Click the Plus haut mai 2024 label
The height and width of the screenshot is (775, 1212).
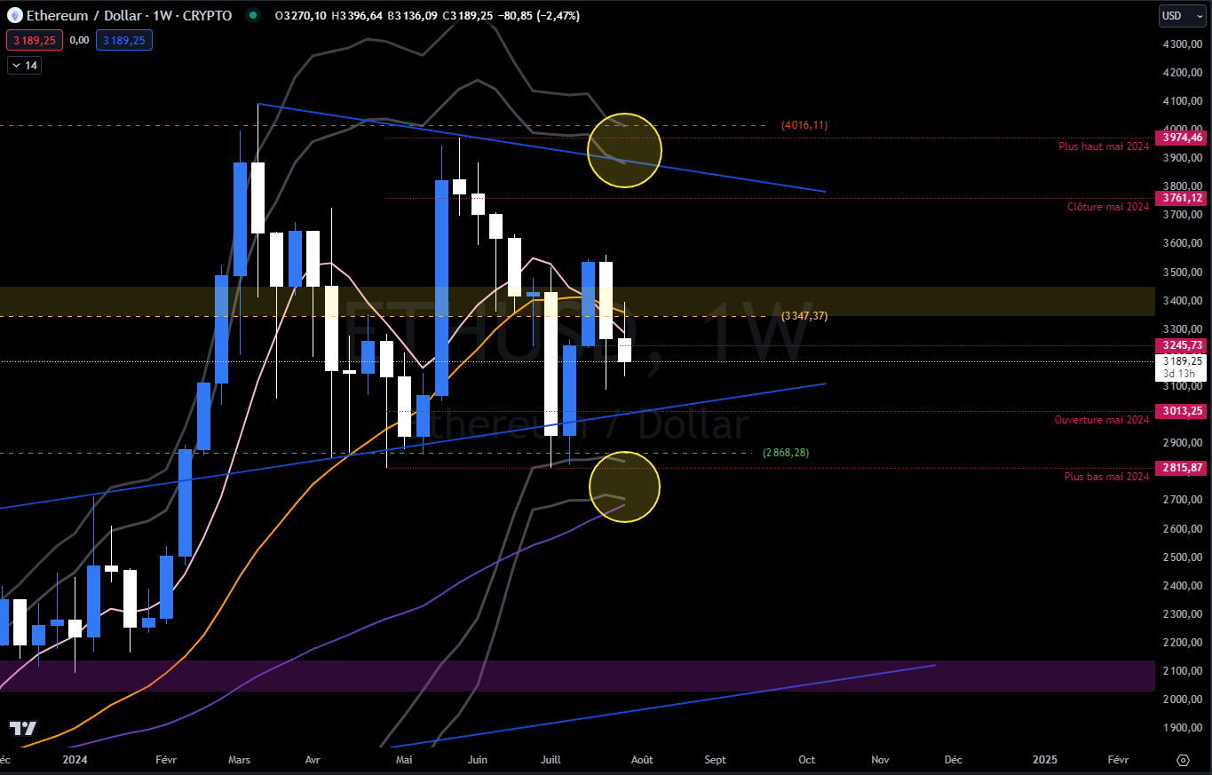pos(1104,146)
